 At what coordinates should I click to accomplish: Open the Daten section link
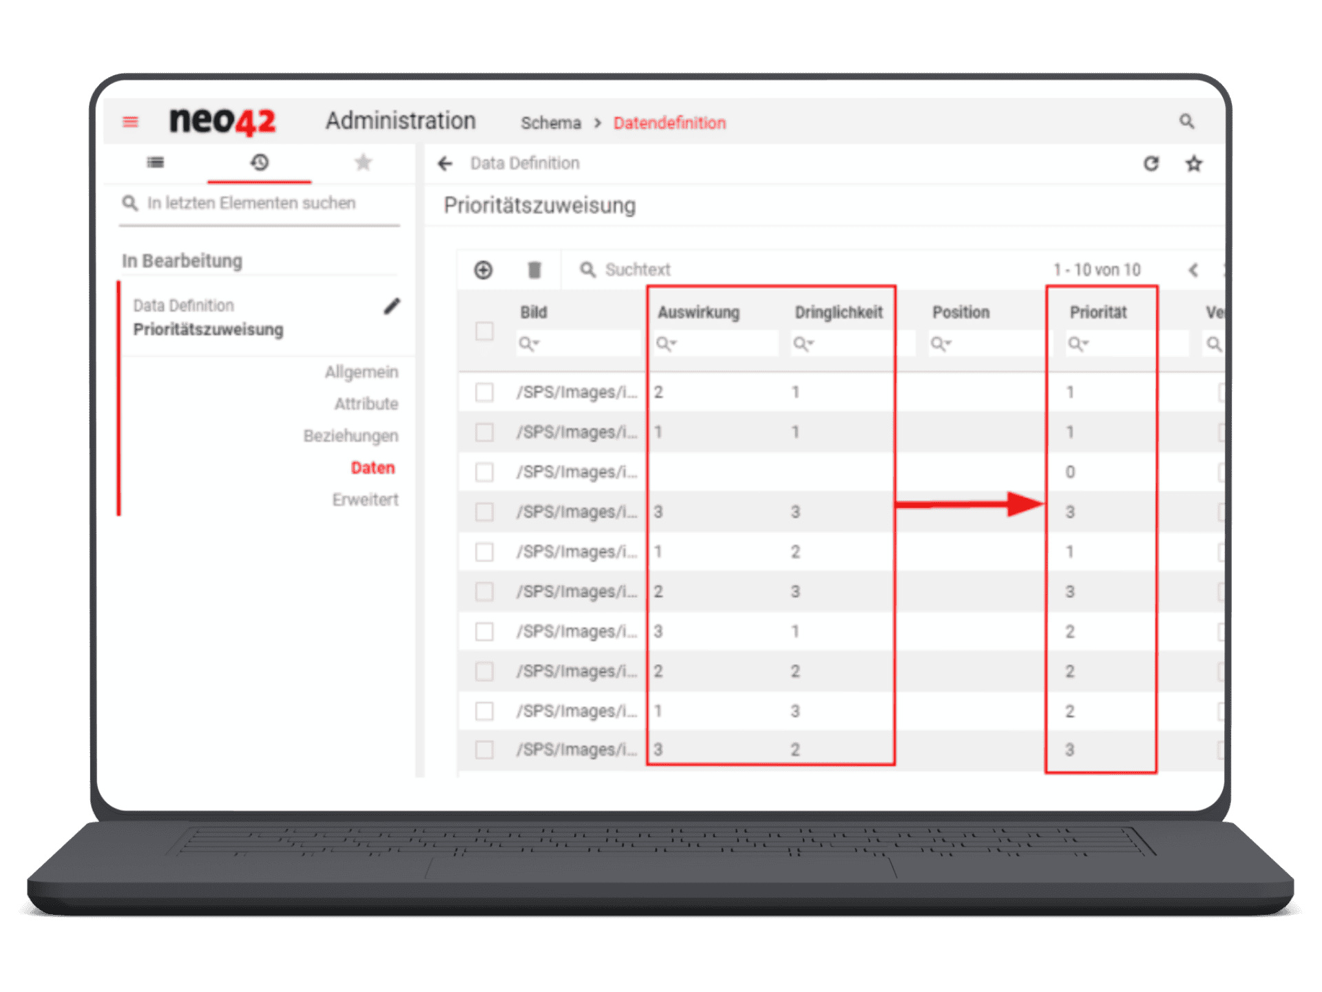pos(373,467)
